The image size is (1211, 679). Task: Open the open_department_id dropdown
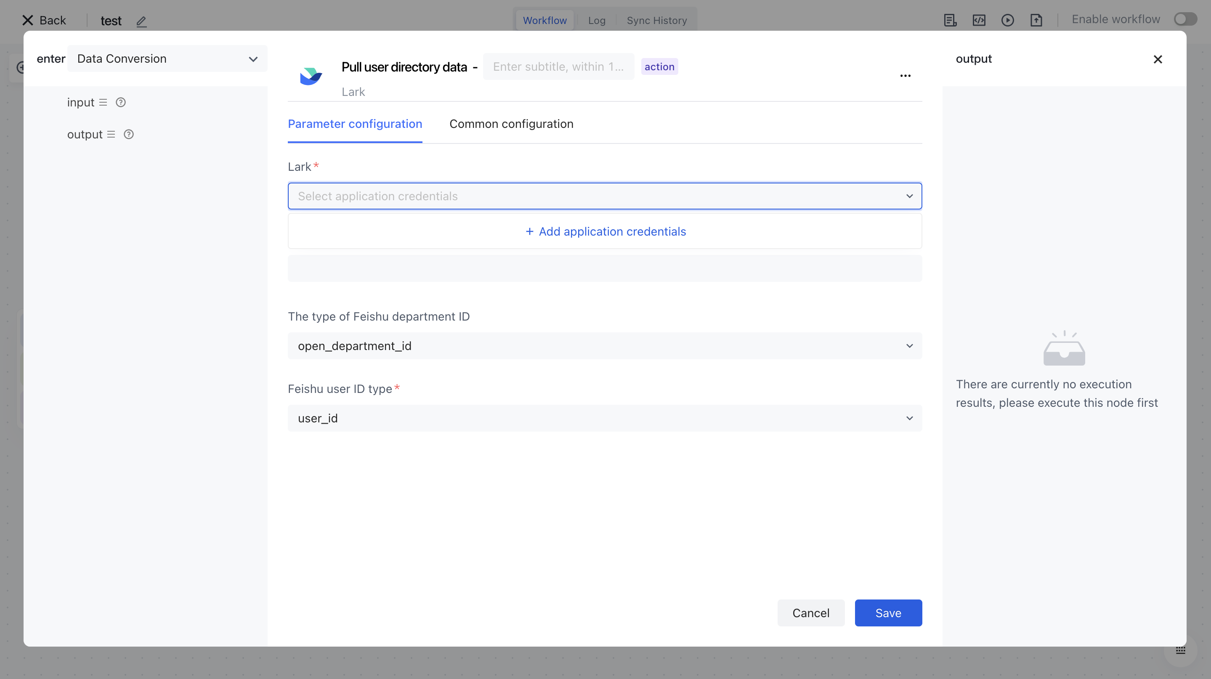coord(605,346)
